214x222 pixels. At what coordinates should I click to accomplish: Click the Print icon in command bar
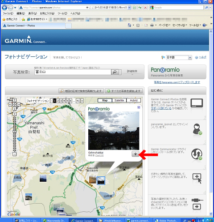click(152, 26)
